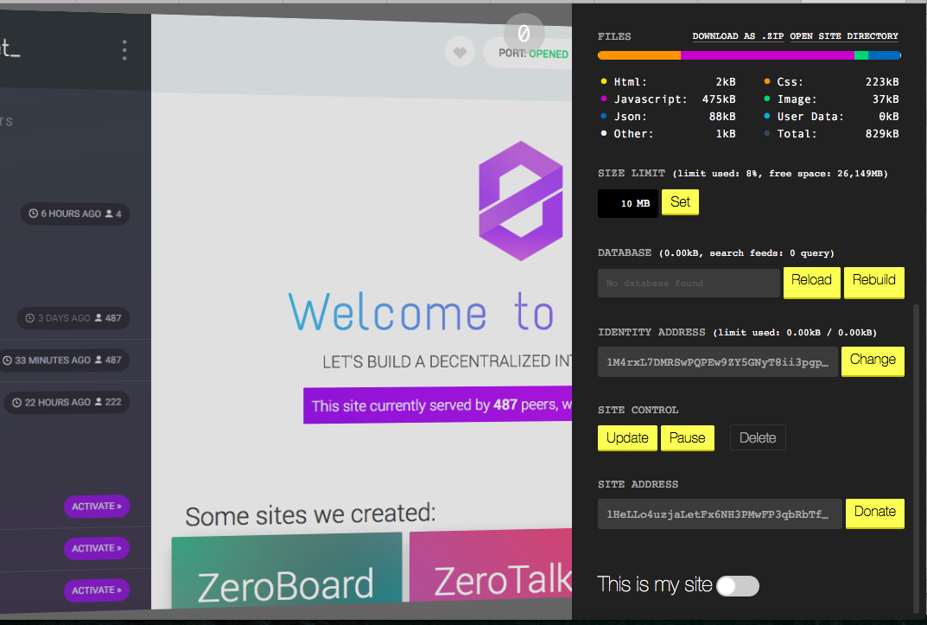The image size is (927, 625).
Task: Click the User Data: 0kB entry
Action: 831,117
